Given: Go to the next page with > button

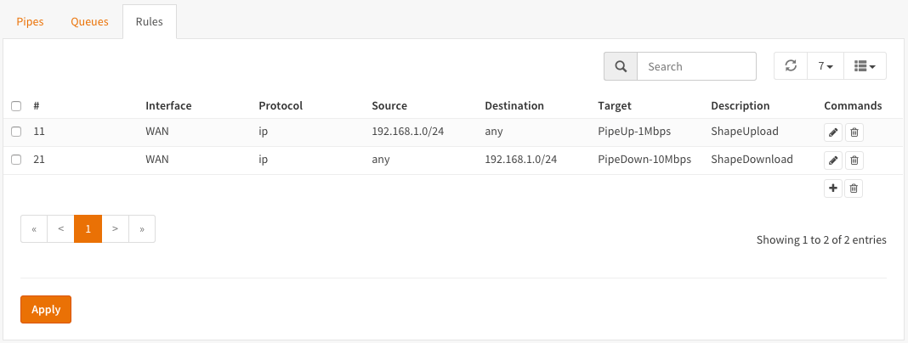Looking at the screenshot, I should click(x=115, y=228).
